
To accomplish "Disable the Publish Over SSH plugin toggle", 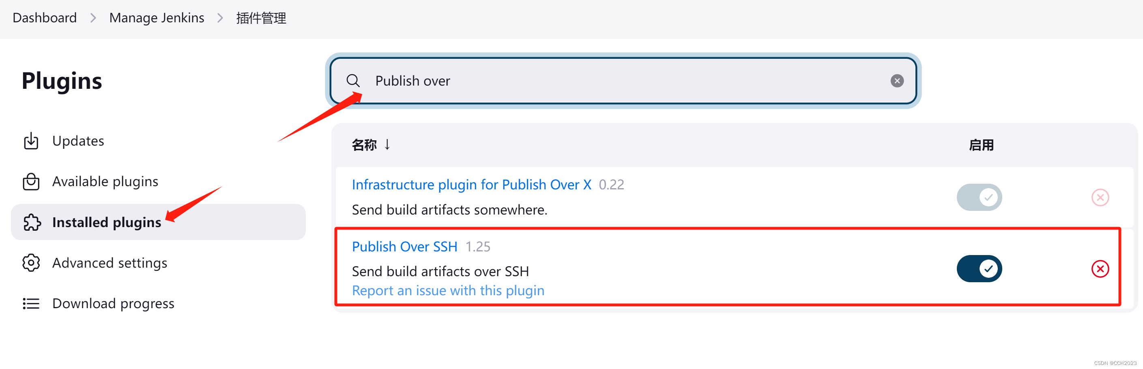I will [x=979, y=269].
